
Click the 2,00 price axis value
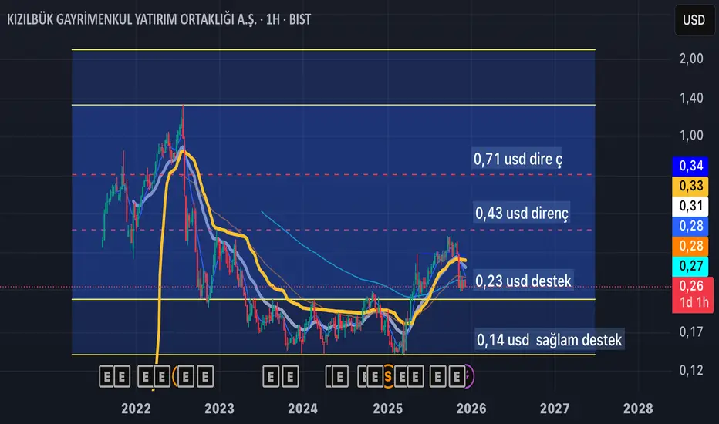point(691,59)
